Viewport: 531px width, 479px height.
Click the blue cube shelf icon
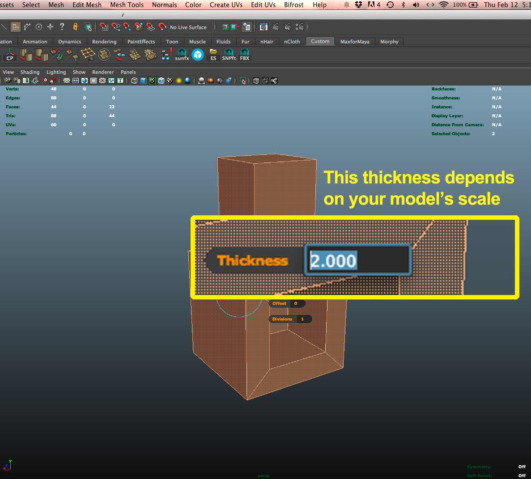[198, 55]
